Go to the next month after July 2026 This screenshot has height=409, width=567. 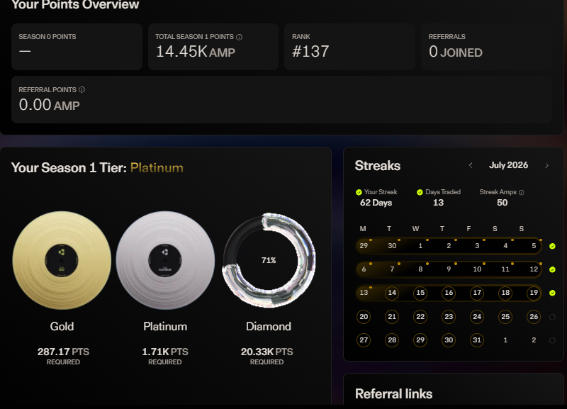click(546, 165)
